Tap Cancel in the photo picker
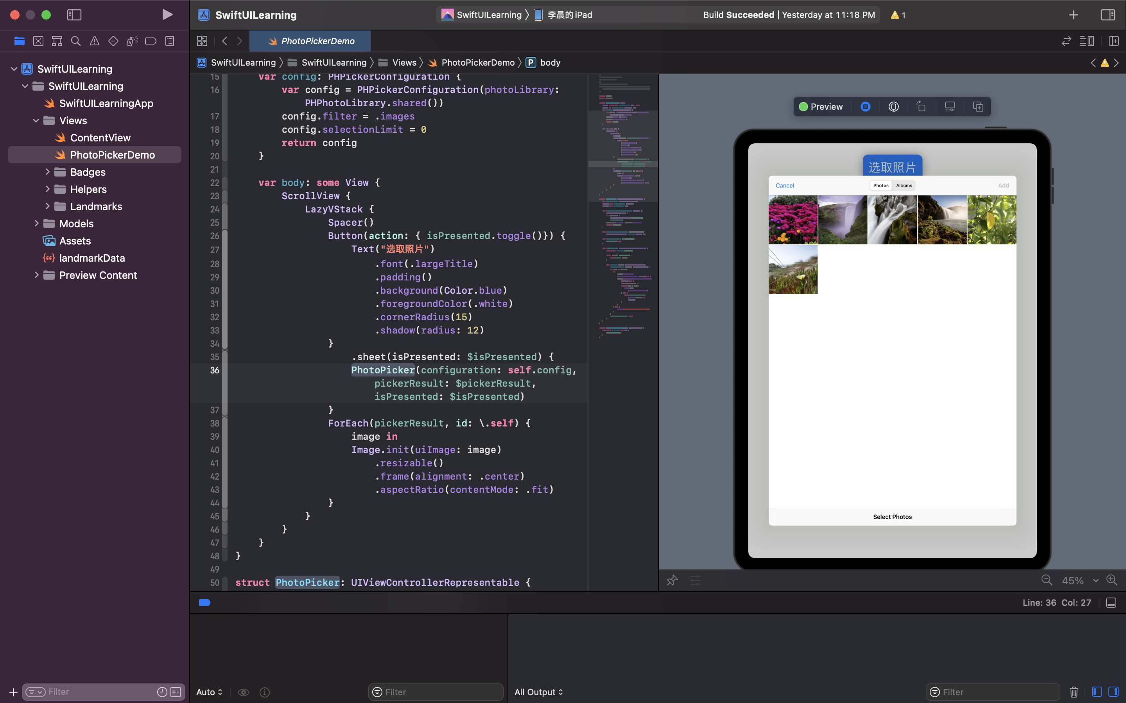 tap(784, 186)
